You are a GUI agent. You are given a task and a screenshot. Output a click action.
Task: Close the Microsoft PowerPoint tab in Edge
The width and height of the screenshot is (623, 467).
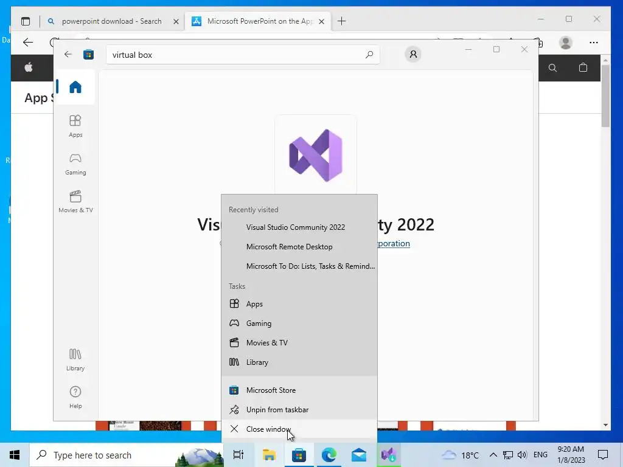[321, 21]
